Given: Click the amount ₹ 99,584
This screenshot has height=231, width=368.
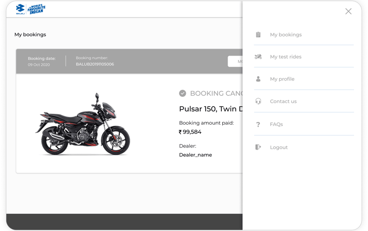Looking at the screenshot, I should (x=190, y=132).
